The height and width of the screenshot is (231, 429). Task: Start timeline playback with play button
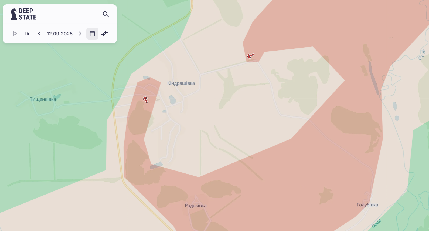(x=15, y=34)
